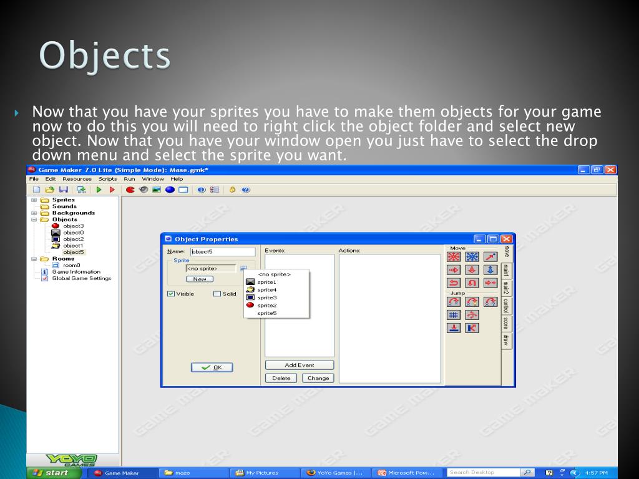
Task: Open the Help menu
Action: pyautogui.click(x=177, y=179)
